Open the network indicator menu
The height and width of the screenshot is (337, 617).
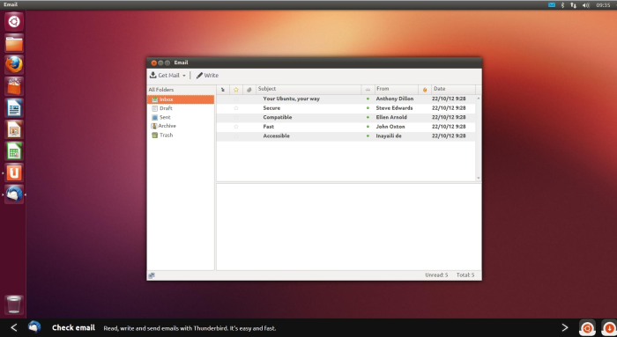(574, 4)
